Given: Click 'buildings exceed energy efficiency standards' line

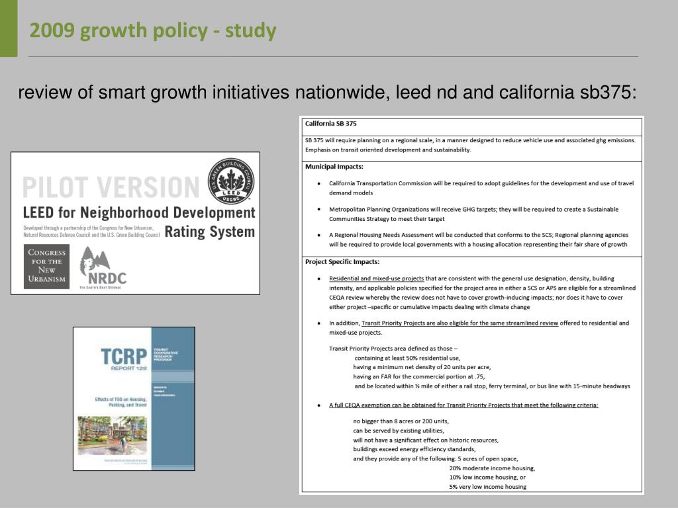Looking at the screenshot, I should click(414, 449).
